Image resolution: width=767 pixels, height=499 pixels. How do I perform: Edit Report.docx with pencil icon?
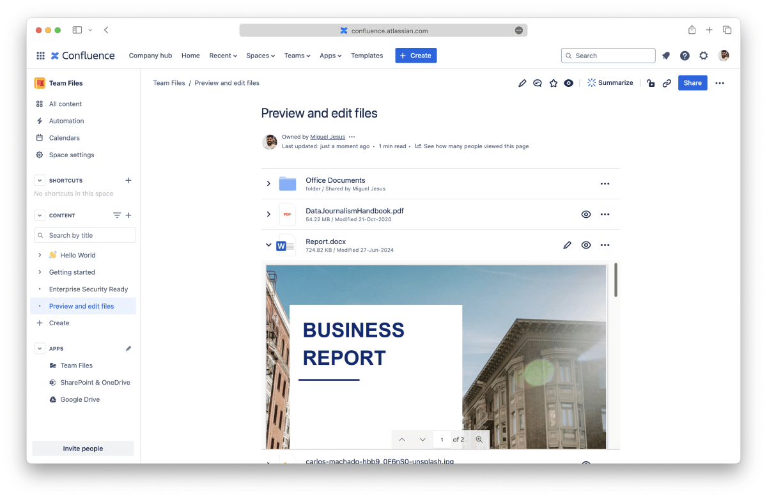tap(567, 245)
